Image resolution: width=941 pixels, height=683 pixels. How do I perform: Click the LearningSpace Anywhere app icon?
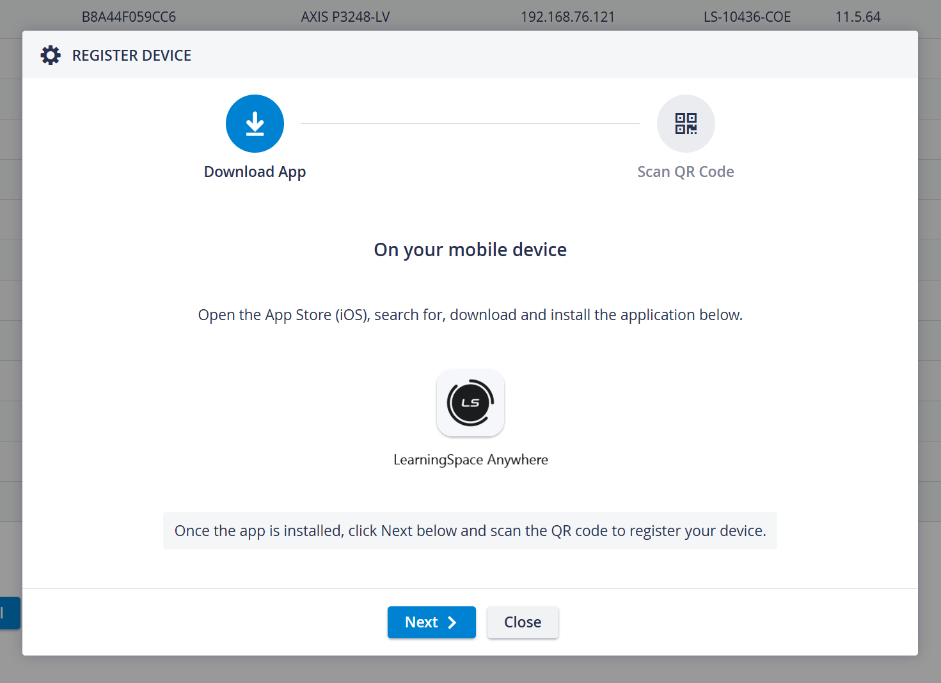click(x=470, y=403)
